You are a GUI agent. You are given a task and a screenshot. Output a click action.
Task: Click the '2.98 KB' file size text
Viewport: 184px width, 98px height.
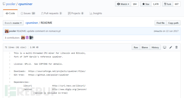click(34, 47)
